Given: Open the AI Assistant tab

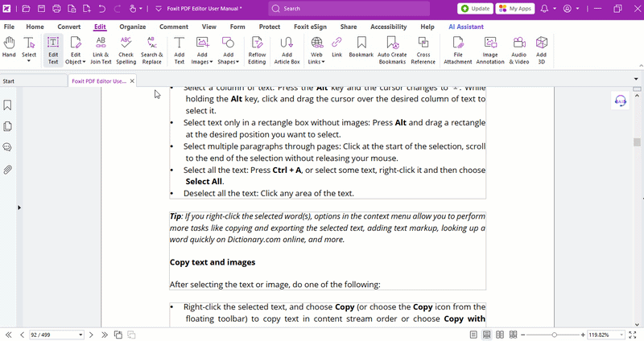Looking at the screenshot, I should point(466,27).
